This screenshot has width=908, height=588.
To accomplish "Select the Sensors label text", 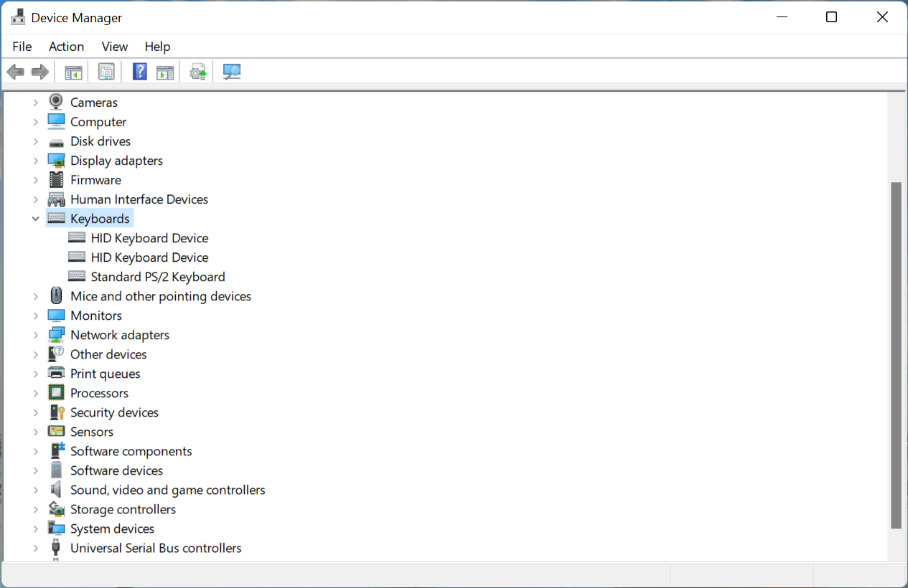I will click(x=92, y=432).
